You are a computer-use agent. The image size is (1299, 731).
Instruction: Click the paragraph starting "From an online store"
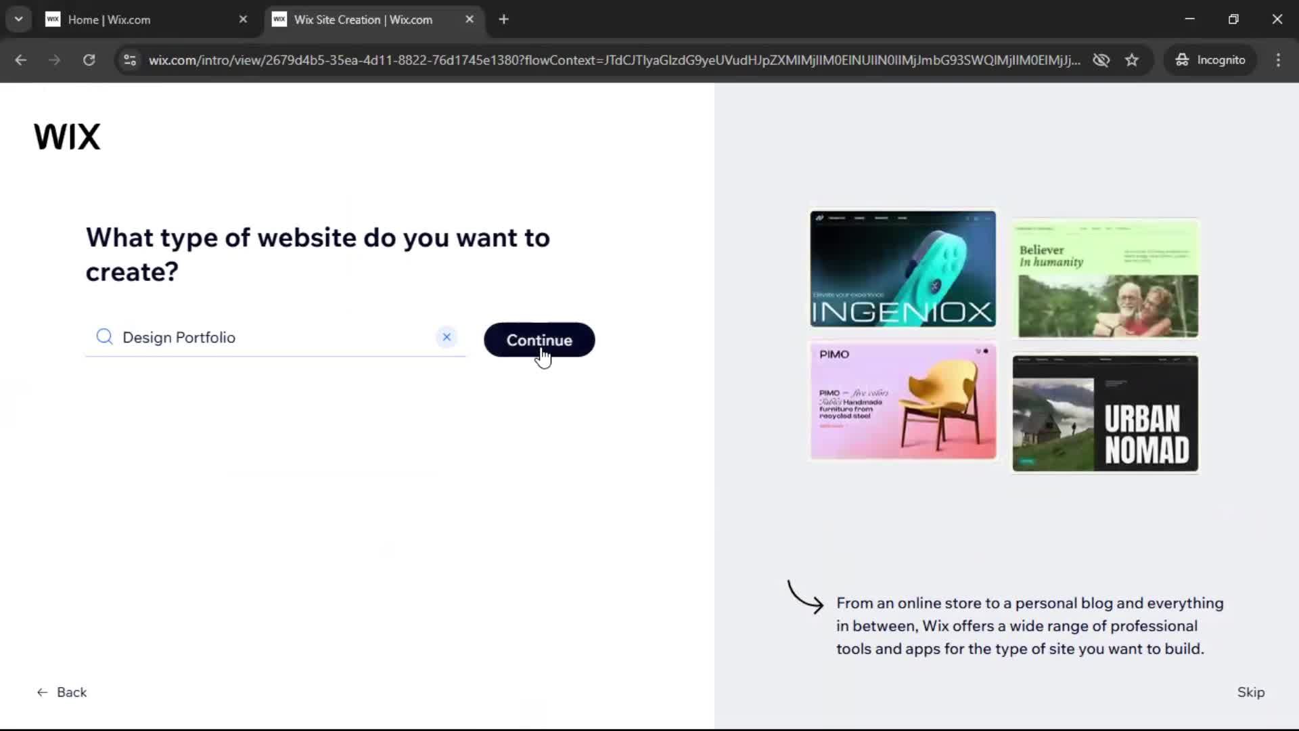pyautogui.click(x=1030, y=625)
